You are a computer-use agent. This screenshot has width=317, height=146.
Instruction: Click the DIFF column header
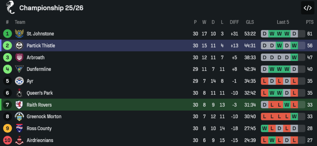point(234,22)
